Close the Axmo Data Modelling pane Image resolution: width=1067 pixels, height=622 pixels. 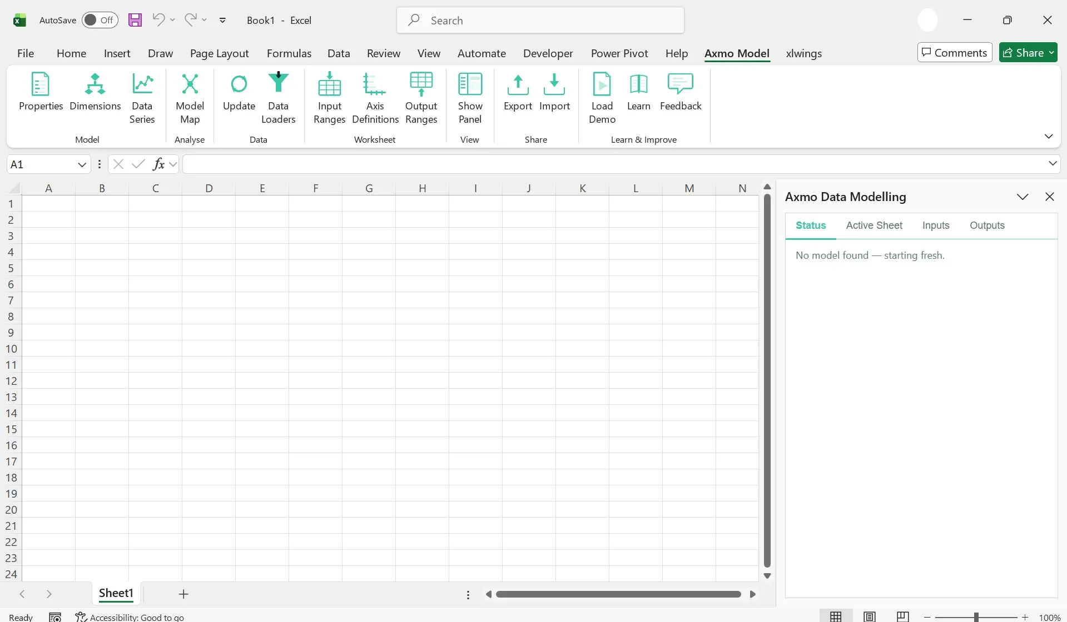(1049, 197)
